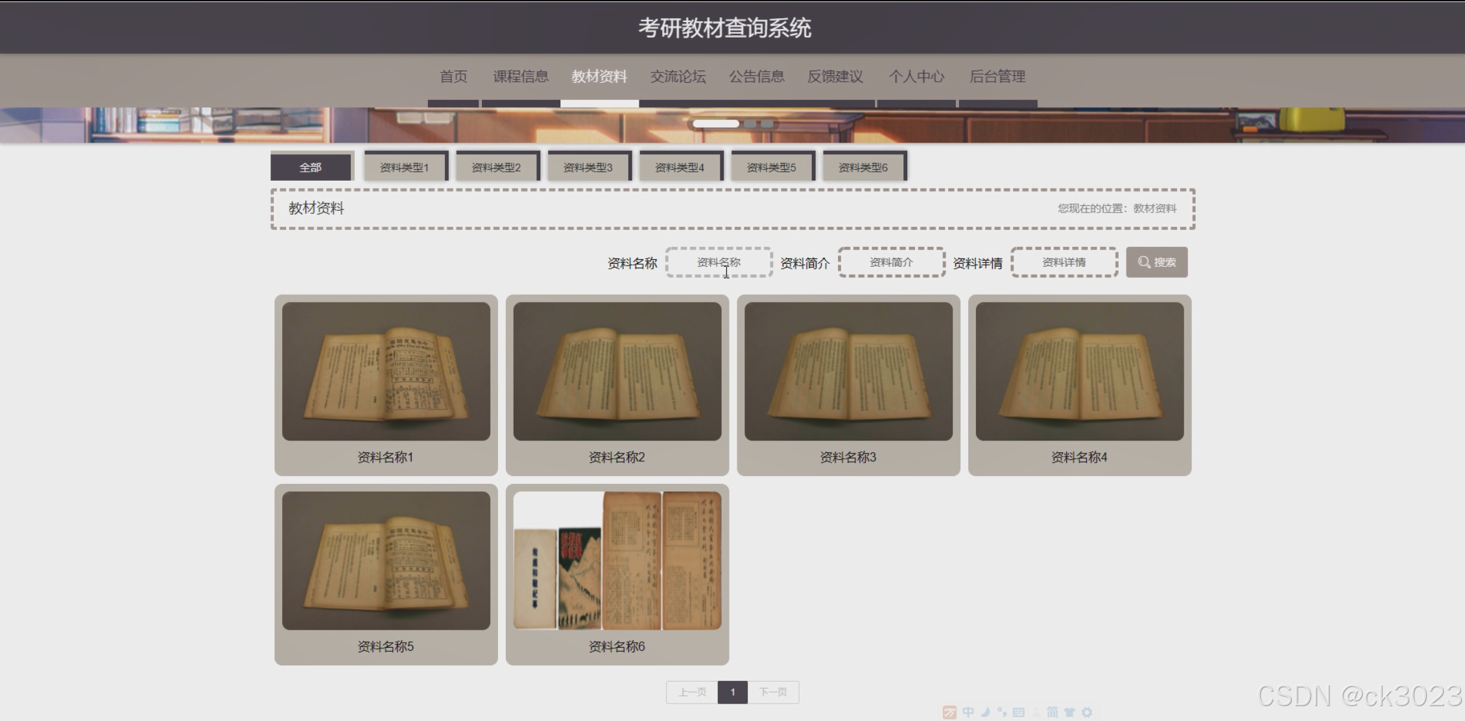Image resolution: width=1465 pixels, height=721 pixels.
Task: Click the IME skin shirt icon
Action: [x=1070, y=712]
